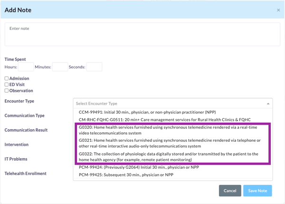The height and width of the screenshot is (204, 285).
Task: Enable the Admission checkbox
Action: (x=7, y=78)
